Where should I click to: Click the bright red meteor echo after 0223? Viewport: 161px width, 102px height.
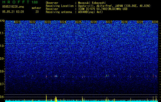point(56,76)
